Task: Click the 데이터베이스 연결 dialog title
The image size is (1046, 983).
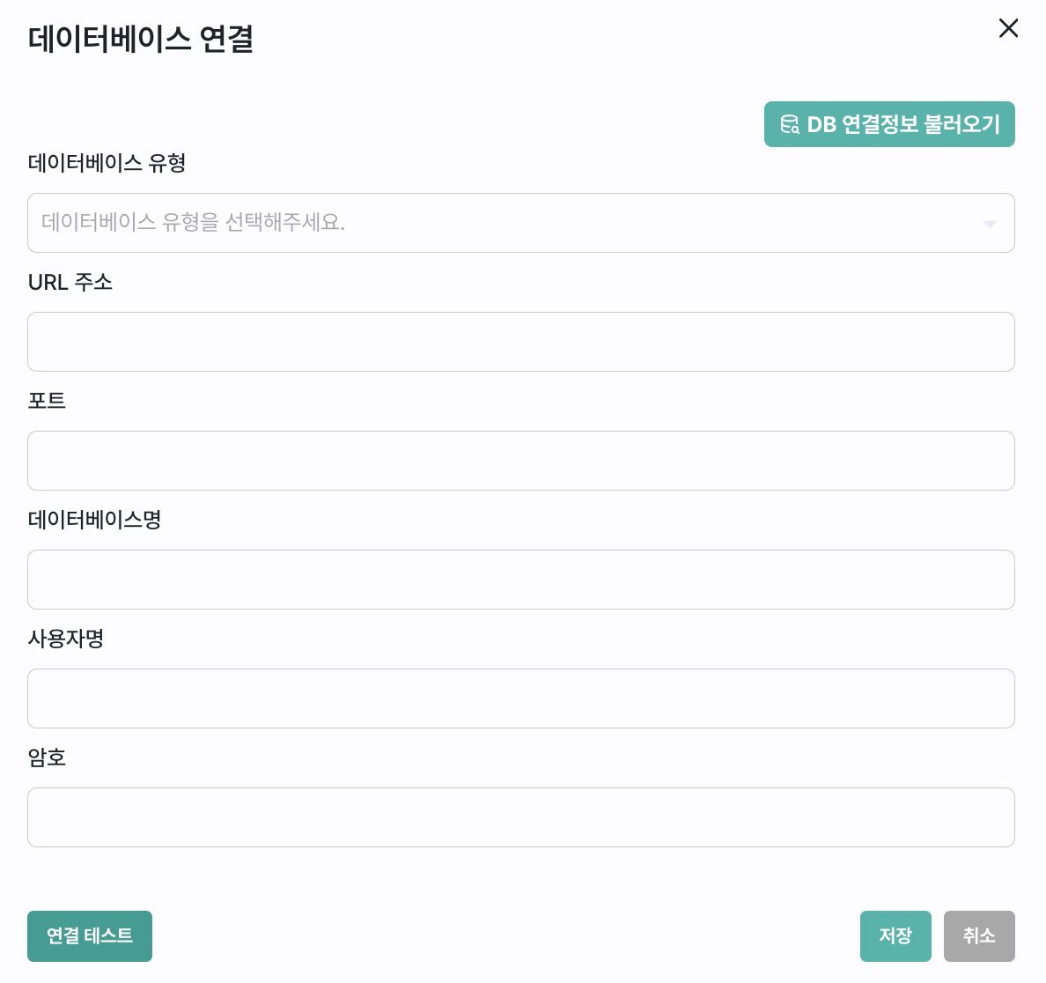Action: coord(141,38)
